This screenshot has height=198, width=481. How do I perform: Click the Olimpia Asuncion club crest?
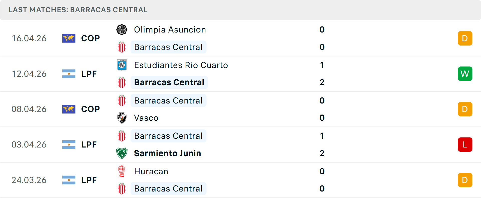pyautogui.click(x=122, y=30)
